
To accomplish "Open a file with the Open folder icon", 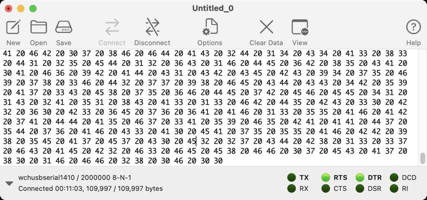I will 38,27.
